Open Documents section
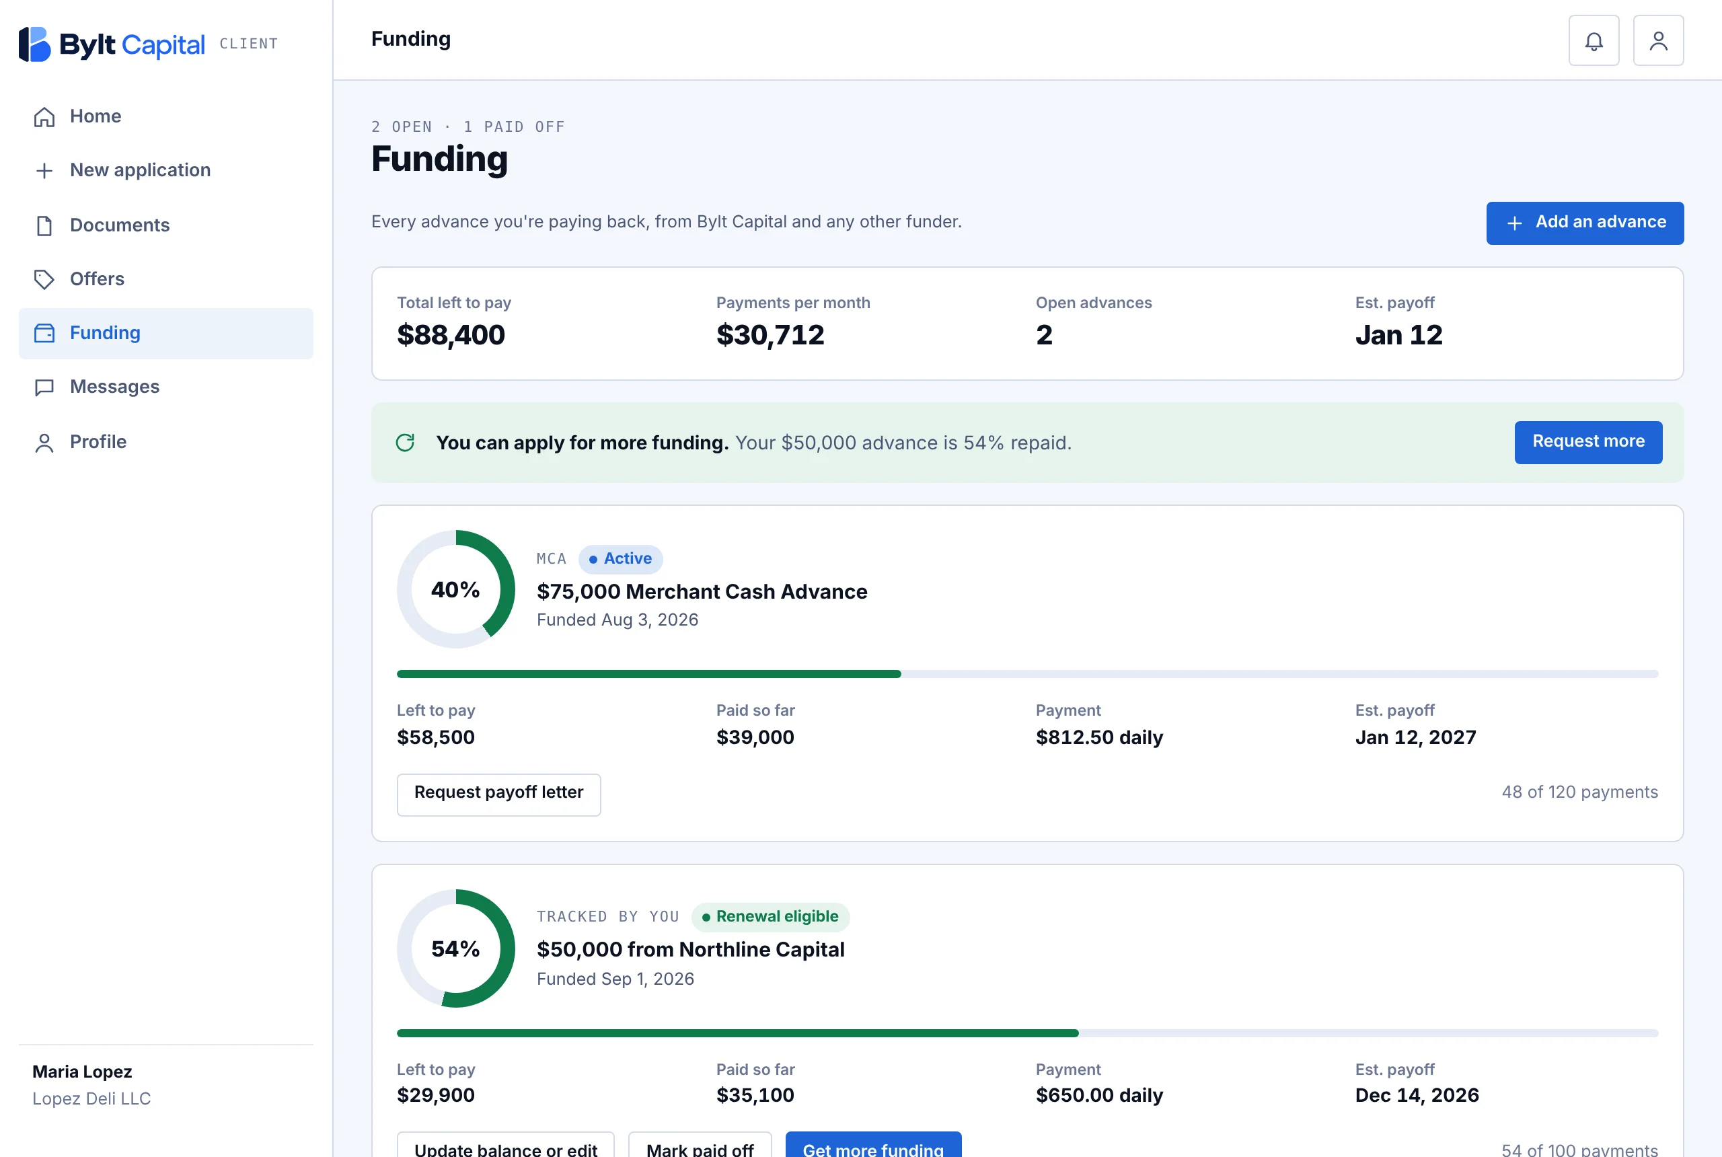The image size is (1722, 1157). [x=166, y=225]
